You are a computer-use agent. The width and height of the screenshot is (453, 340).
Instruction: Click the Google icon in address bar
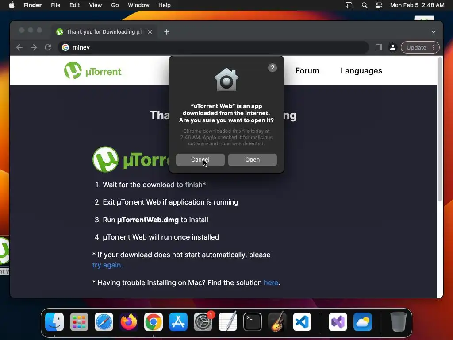click(65, 47)
